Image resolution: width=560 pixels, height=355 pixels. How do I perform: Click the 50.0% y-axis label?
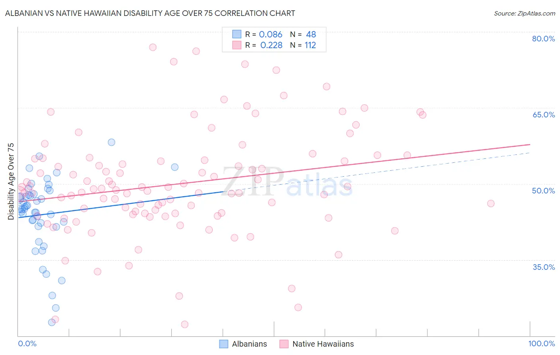pyautogui.click(x=543, y=191)
